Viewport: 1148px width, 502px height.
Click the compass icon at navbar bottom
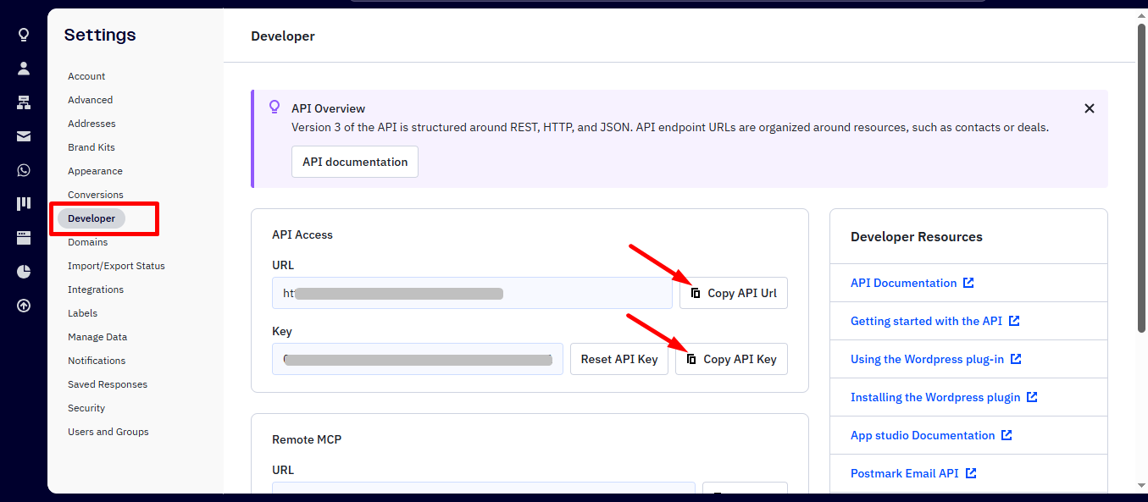click(x=24, y=305)
